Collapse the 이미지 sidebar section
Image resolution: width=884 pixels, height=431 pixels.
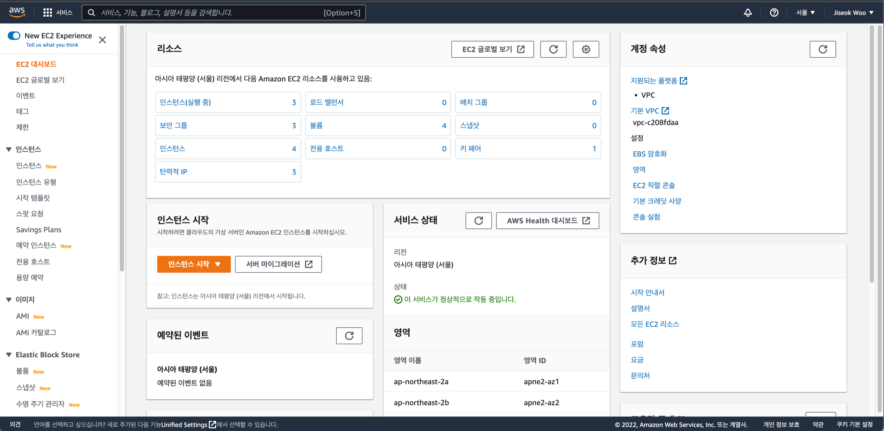click(9, 299)
